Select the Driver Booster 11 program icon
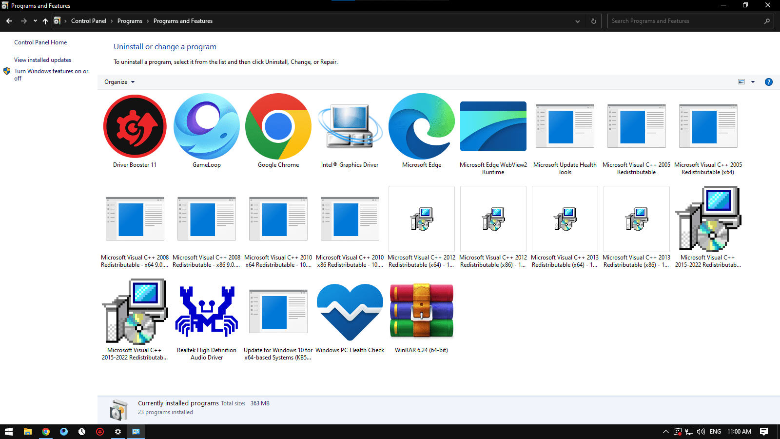 [x=135, y=126]
